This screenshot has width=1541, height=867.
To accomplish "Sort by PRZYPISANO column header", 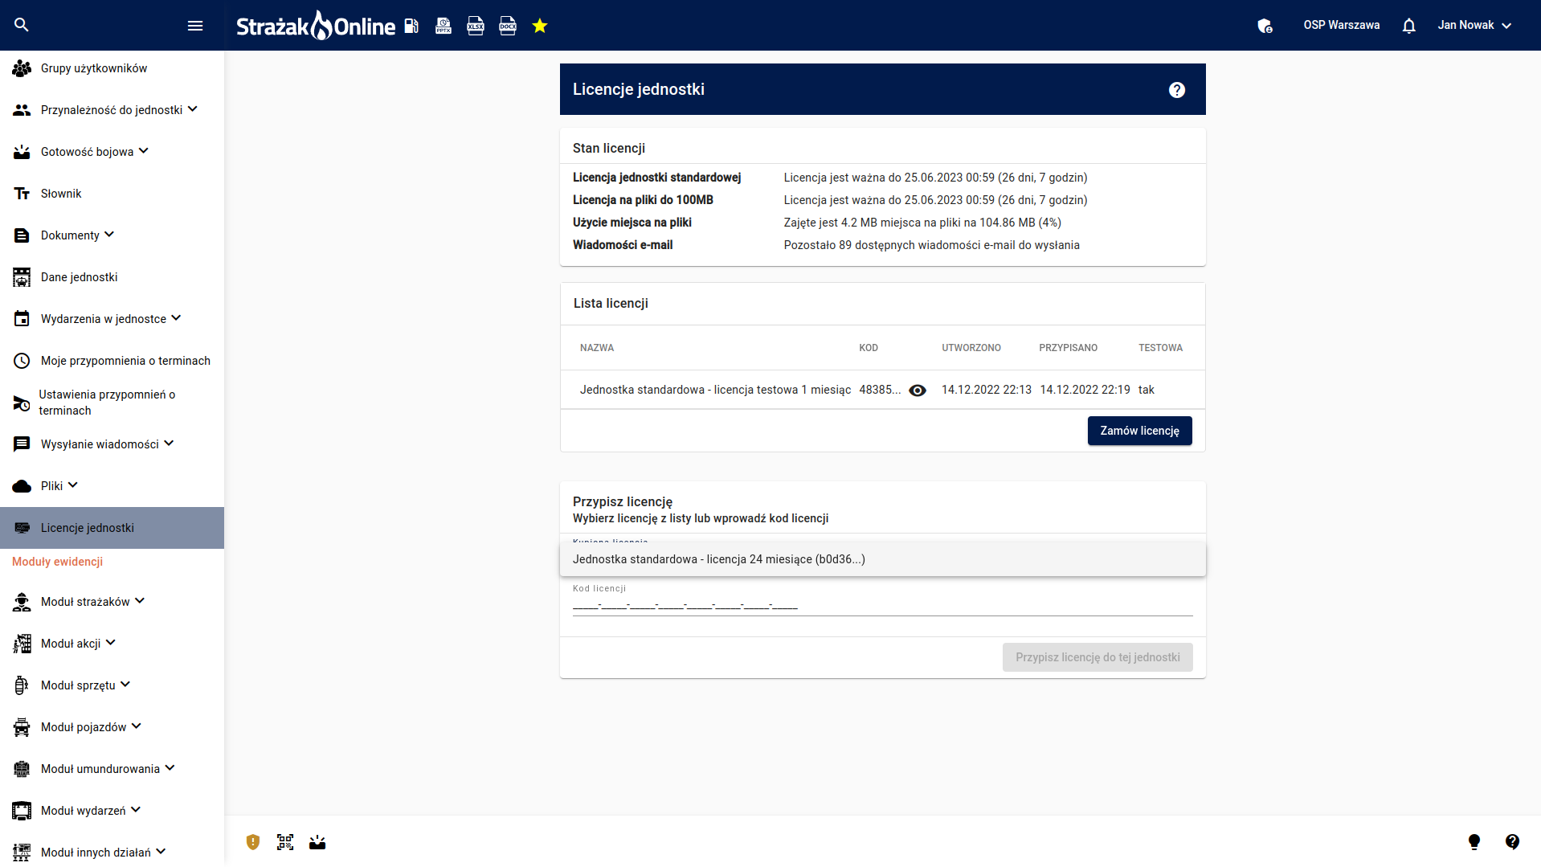I will pyautogui.click(x=1068, y=348).
